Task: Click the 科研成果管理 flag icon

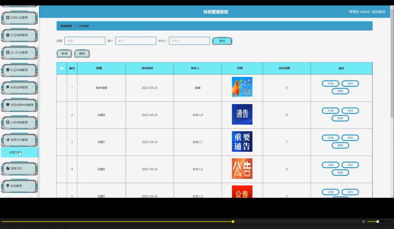Action: (x=7, y=87)
